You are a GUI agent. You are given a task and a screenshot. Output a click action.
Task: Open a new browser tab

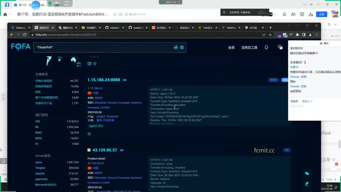(x=270, y=28)
